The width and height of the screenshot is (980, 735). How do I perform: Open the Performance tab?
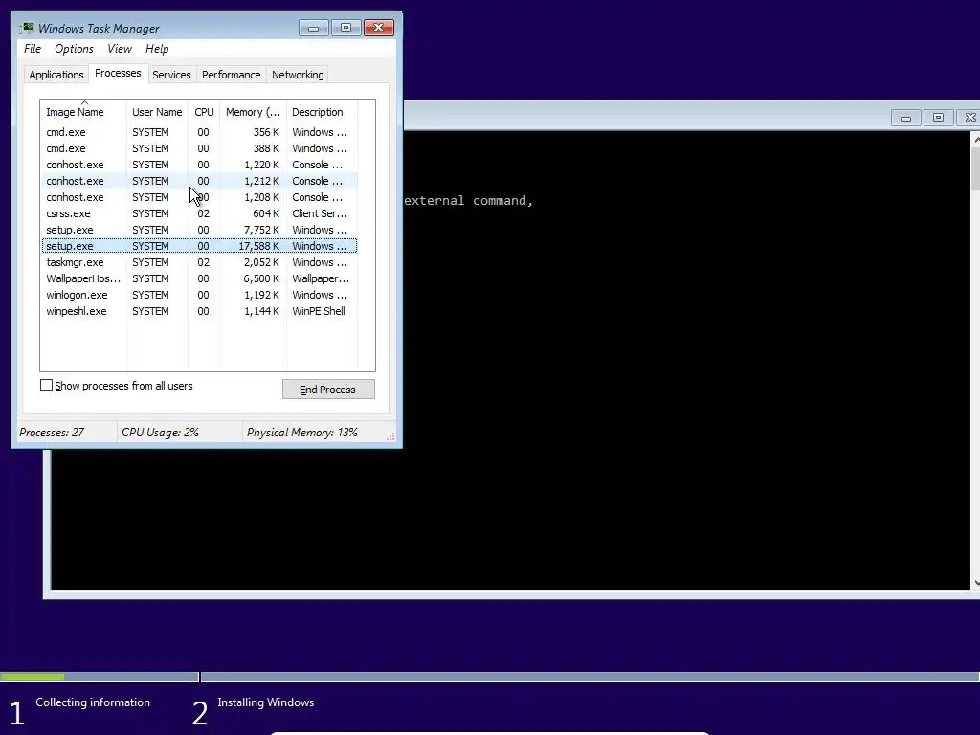232,75
